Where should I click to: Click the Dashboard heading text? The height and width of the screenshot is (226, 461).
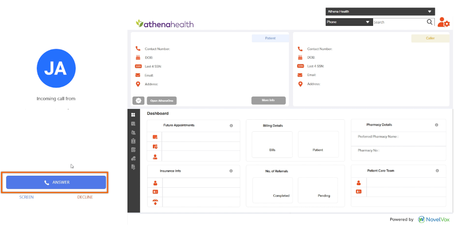(158, 113)
